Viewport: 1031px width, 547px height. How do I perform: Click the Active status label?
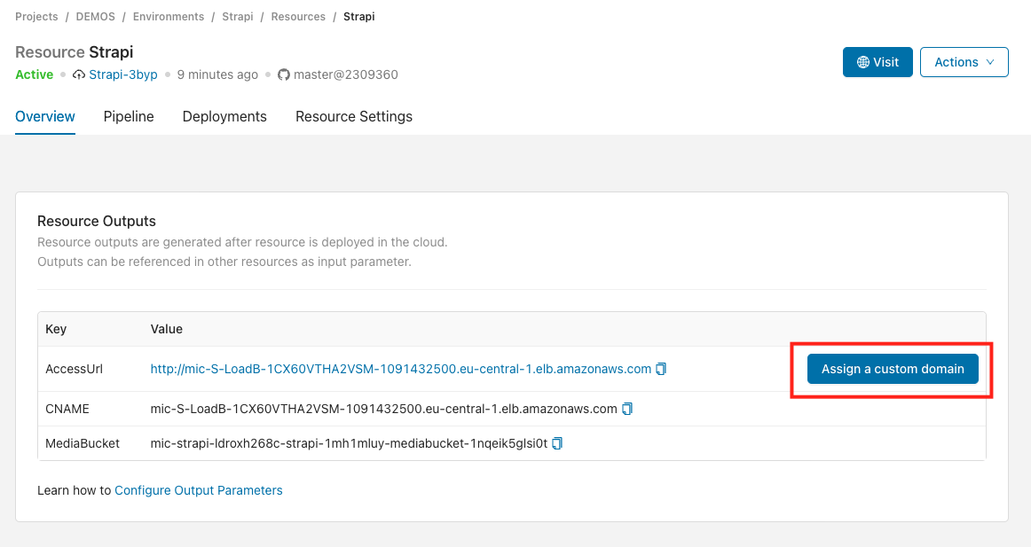tap(35, 74)
